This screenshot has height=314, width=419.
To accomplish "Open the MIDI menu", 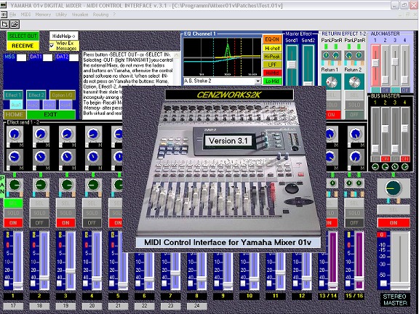I will pos(25,15).
